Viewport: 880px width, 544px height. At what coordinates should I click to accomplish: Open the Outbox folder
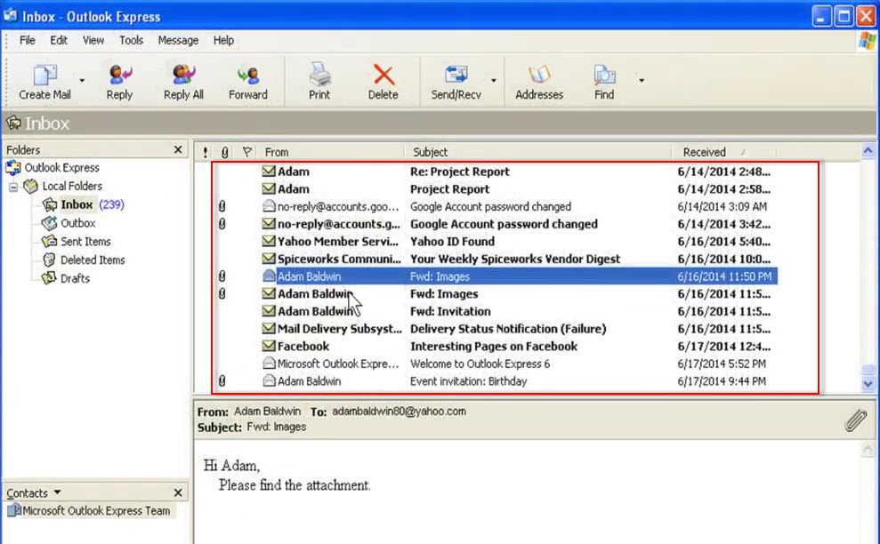pyautogui.click(x=78, y=223)
